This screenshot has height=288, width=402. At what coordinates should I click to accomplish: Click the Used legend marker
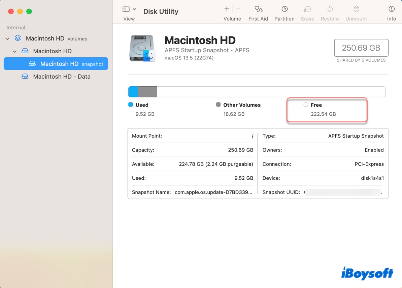(130, 105)
